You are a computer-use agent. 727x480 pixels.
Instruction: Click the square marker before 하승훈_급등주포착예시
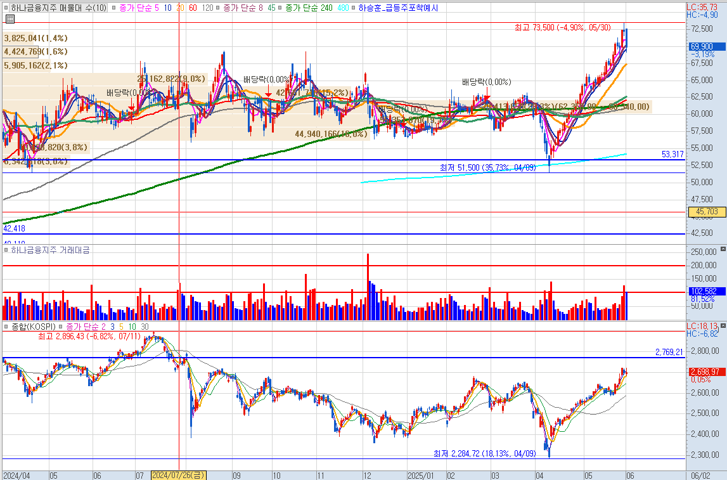click(354, 8)
